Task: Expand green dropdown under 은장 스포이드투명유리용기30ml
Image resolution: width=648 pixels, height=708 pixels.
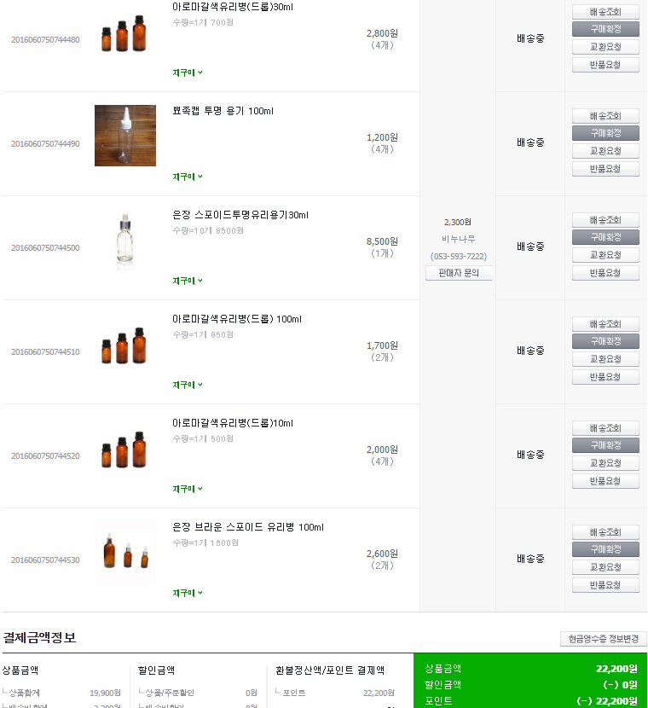Action: click(188, 281)
